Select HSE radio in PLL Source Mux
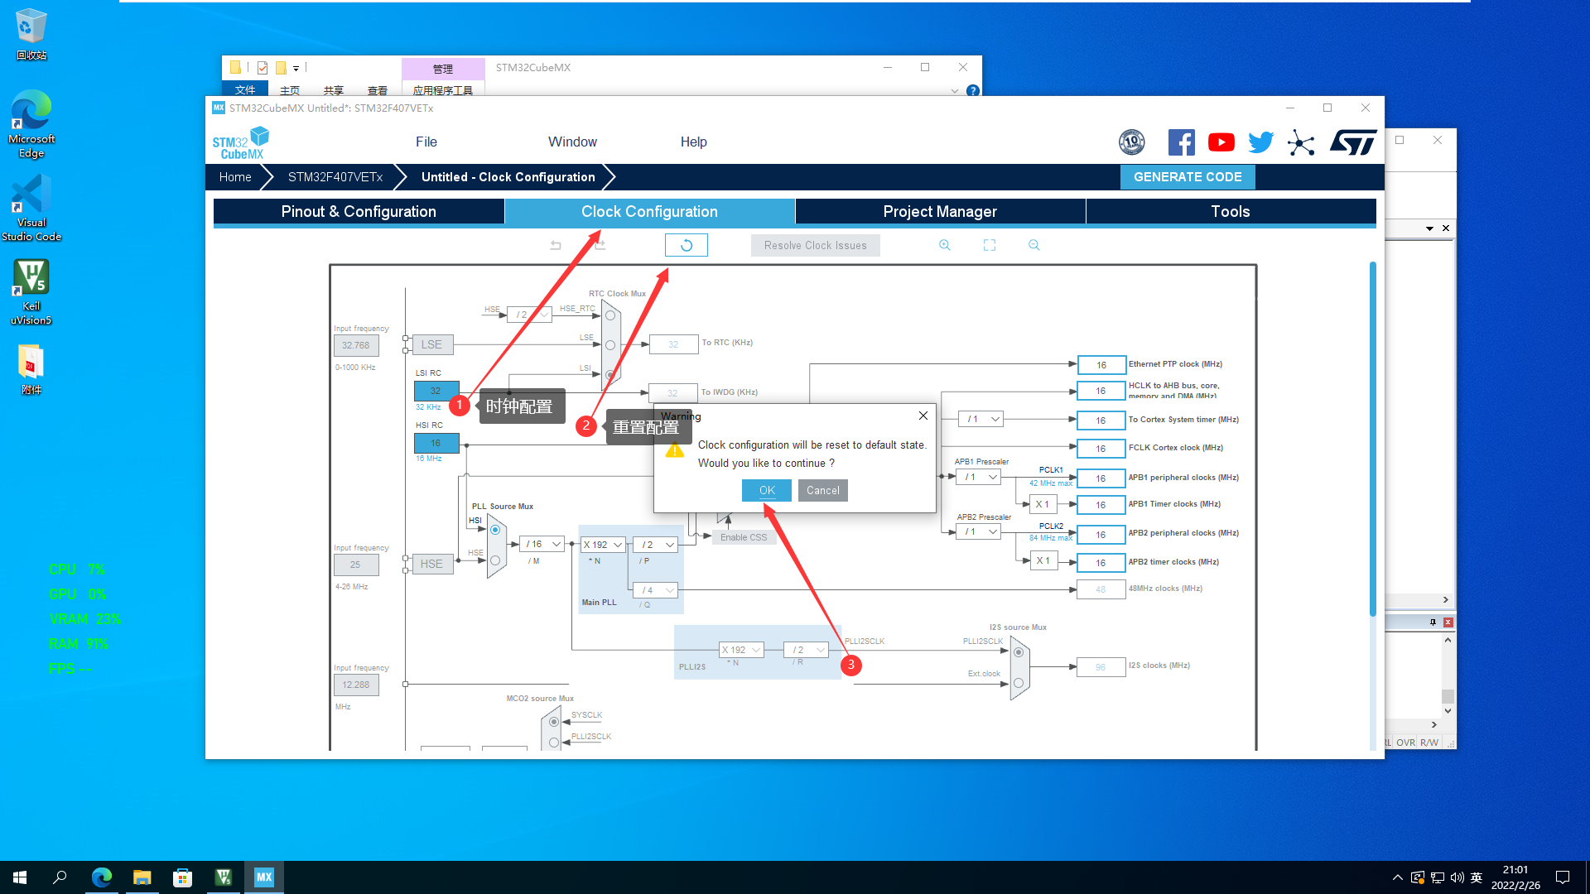 coord(495,560)
